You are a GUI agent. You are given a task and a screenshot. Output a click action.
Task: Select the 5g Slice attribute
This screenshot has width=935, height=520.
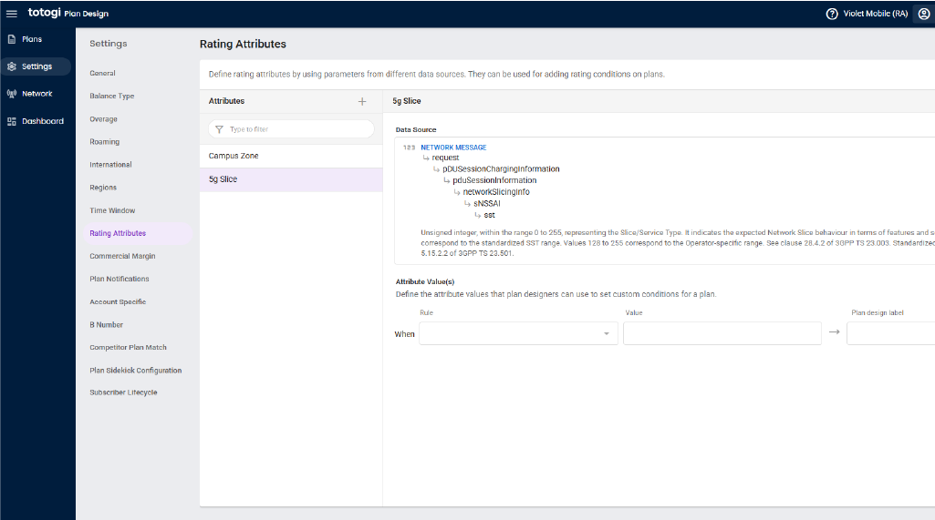click(291, 179)
